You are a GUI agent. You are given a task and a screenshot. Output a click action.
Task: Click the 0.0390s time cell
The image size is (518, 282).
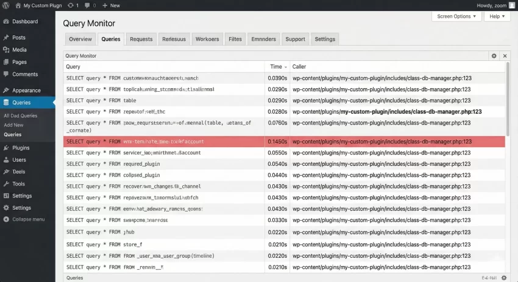tap(277, 78)
